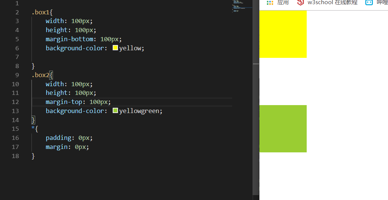Click the bilibili bookmark icon

tap(369, 3)
